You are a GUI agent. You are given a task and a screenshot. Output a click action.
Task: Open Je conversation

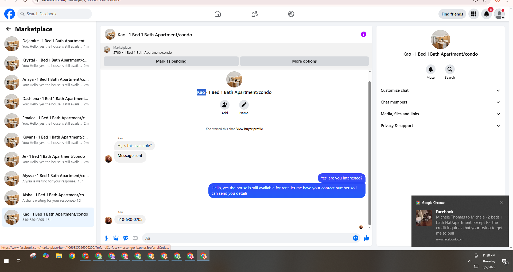click(x=48, y=159)
